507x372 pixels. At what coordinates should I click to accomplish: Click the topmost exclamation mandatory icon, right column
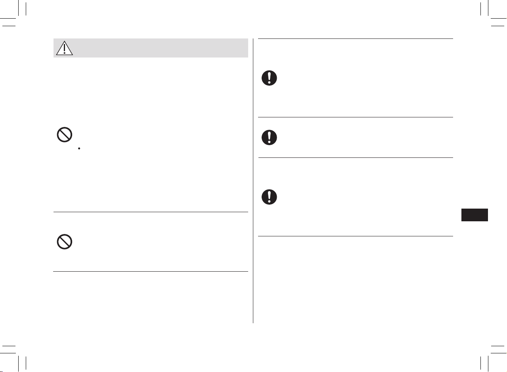coord(269,78)
